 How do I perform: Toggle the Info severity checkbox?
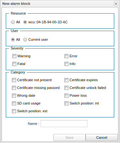click(x=66, y=64)
